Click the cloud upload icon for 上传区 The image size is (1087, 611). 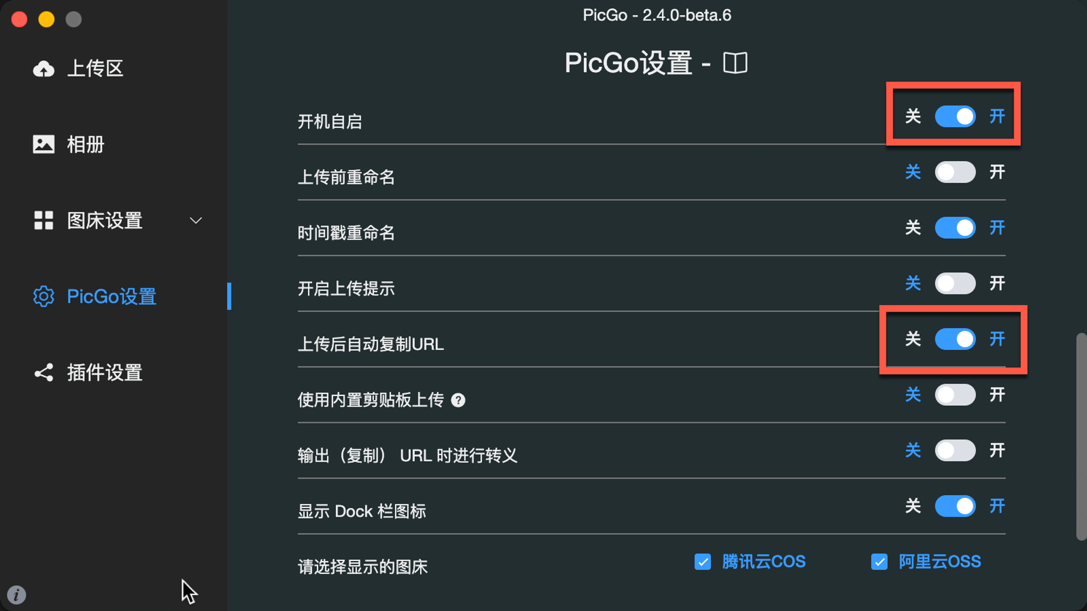[44, 69]
